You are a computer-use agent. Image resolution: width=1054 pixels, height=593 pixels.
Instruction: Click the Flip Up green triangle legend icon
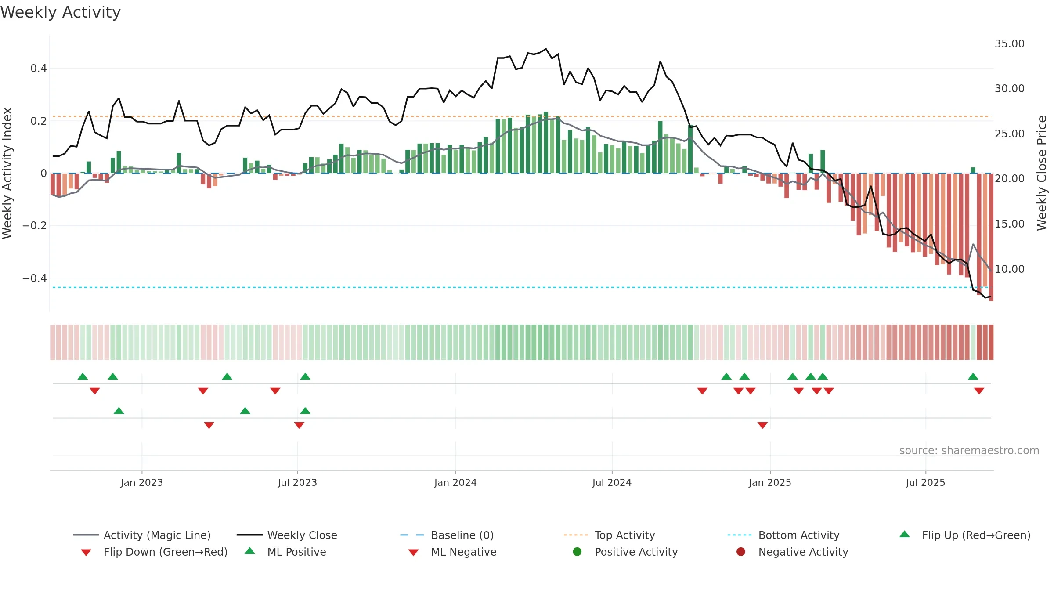(904, 534)
